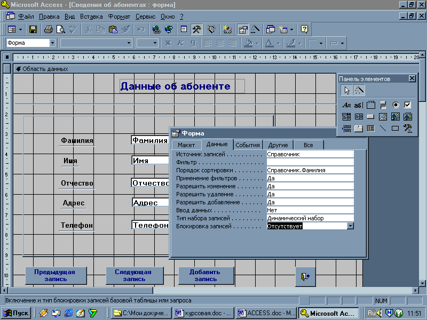
Task: Pick the Combo Box tool in the toolbox
Action: [x=346, y=117]
